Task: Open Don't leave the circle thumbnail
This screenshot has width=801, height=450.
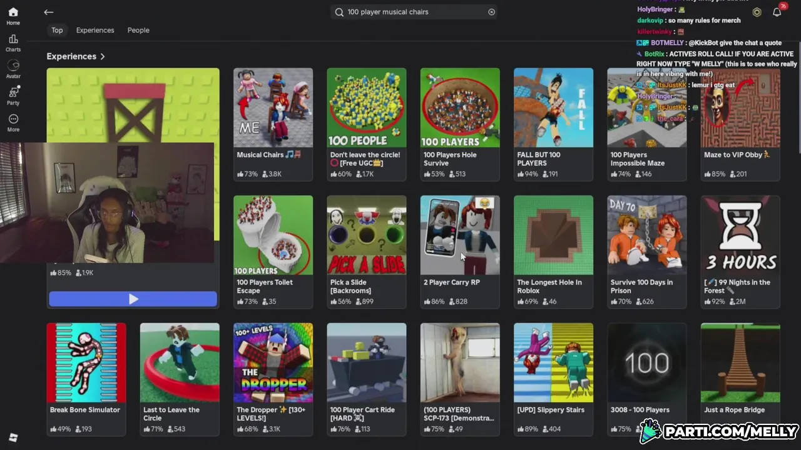Action: 366,107
